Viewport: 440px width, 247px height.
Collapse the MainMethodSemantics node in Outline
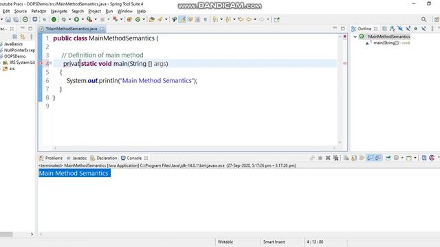pos(355,36)
